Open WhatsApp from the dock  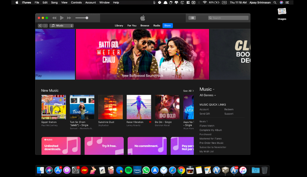[x=146, y=170]
